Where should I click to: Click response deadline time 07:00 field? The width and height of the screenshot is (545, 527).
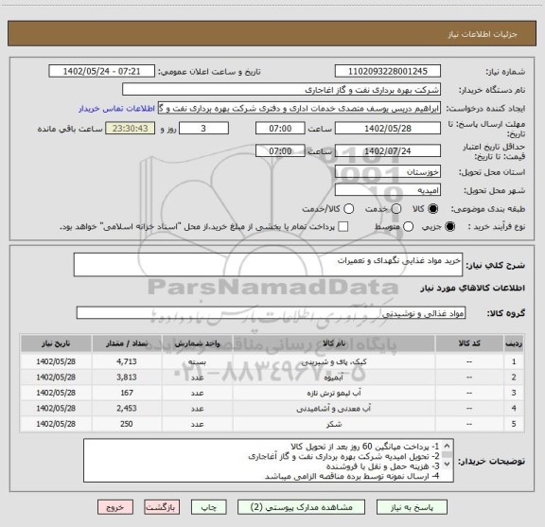280,129
